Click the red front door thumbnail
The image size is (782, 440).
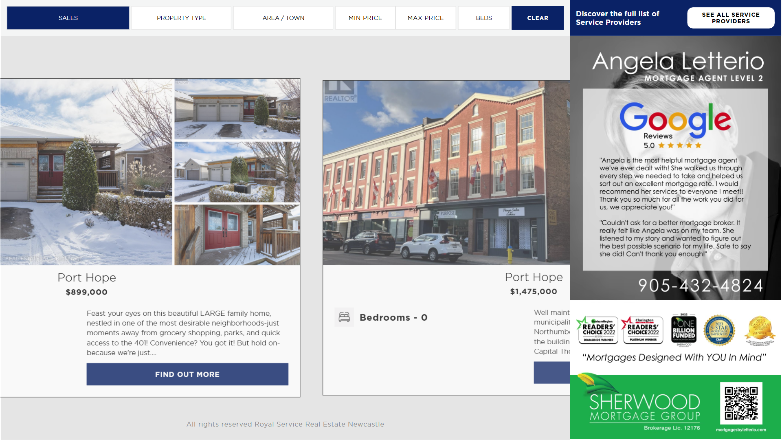pyautogui.click(x=237, y=235)
